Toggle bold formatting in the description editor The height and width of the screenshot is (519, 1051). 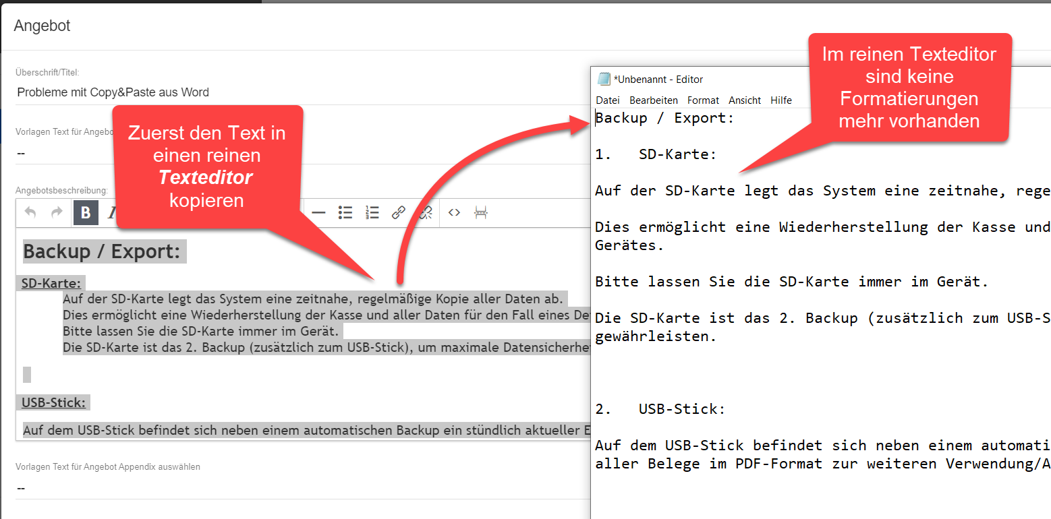pyautogui.click(x=86, y=213)
